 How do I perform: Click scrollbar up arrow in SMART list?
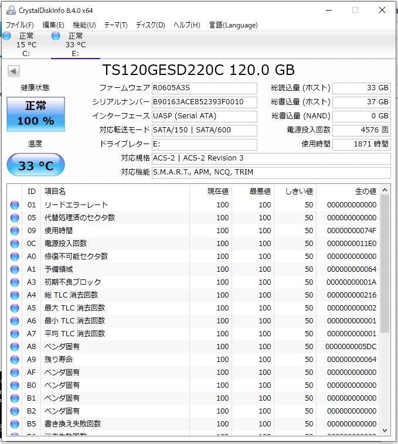(385, 190)
